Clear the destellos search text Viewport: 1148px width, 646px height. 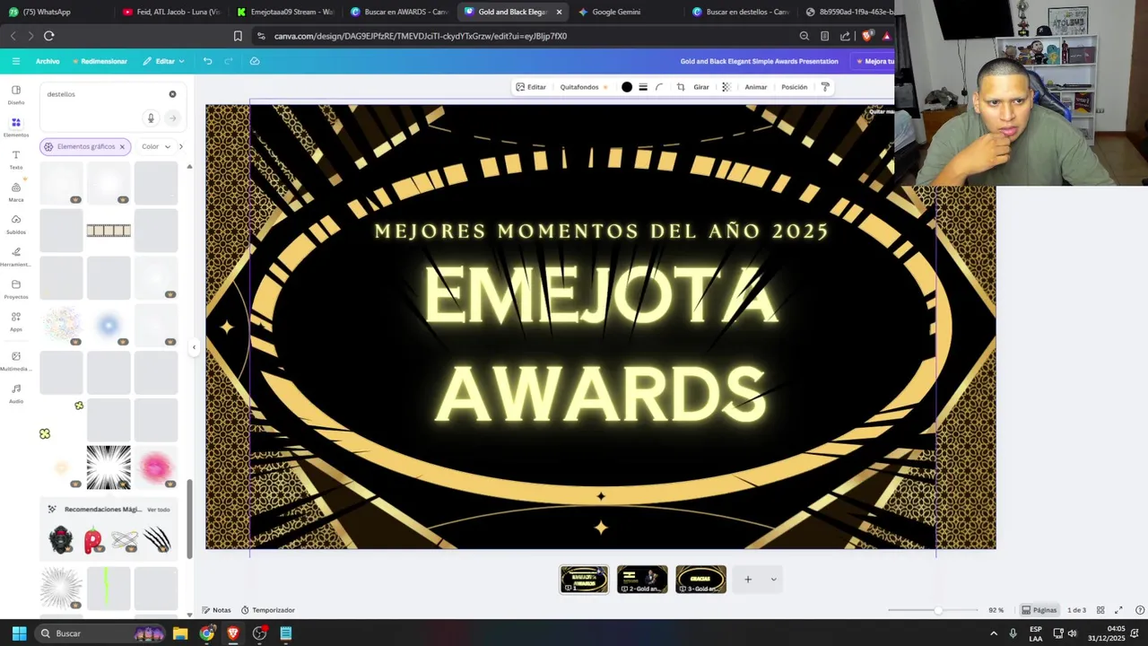tap(172, 94)
